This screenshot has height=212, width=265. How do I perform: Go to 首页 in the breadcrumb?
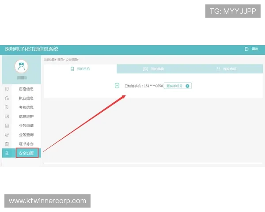click(x=60, y=59)
